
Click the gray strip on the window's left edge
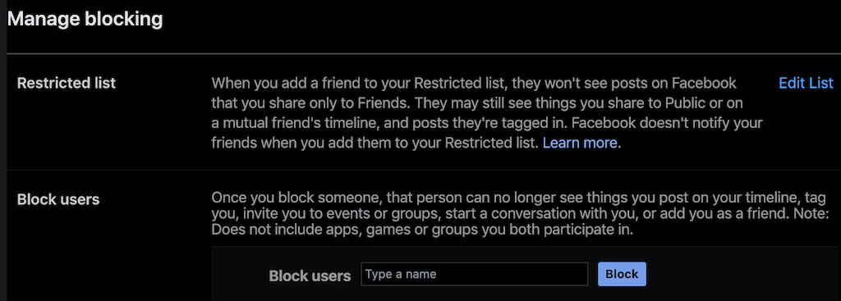click(x=2, y=151)
